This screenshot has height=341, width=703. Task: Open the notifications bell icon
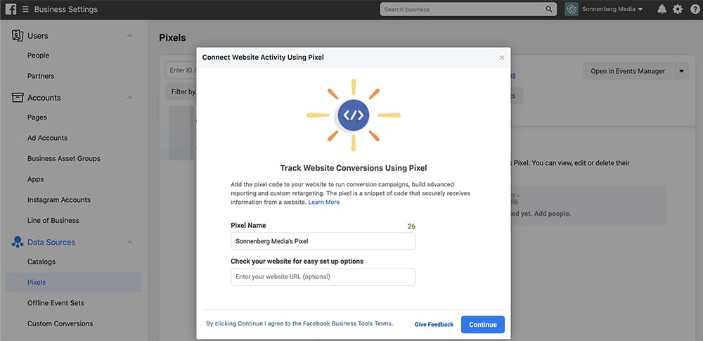[662, 10]
